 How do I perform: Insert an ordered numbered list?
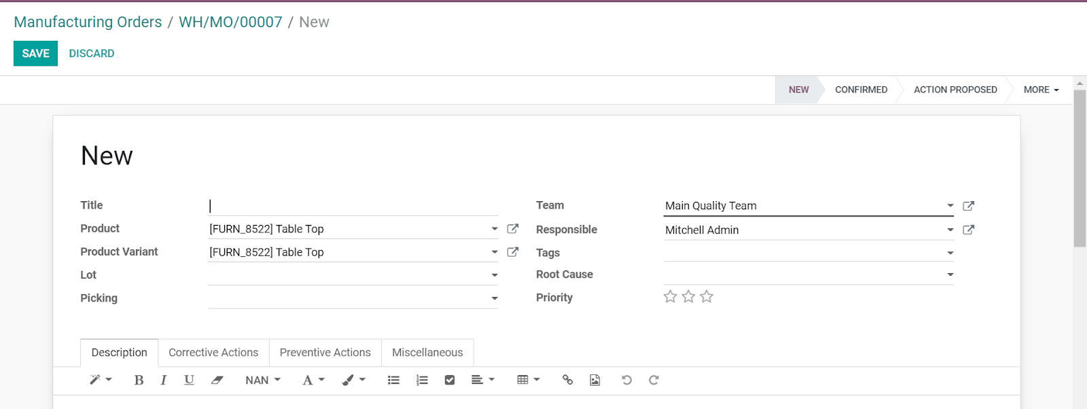422,380
